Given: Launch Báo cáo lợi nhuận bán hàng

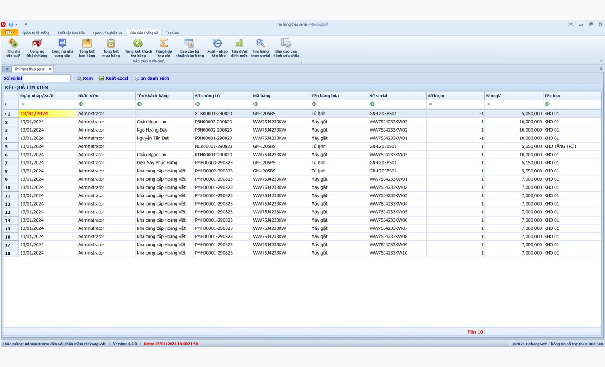Looking at the screenshot, I should tap(189, 48).
